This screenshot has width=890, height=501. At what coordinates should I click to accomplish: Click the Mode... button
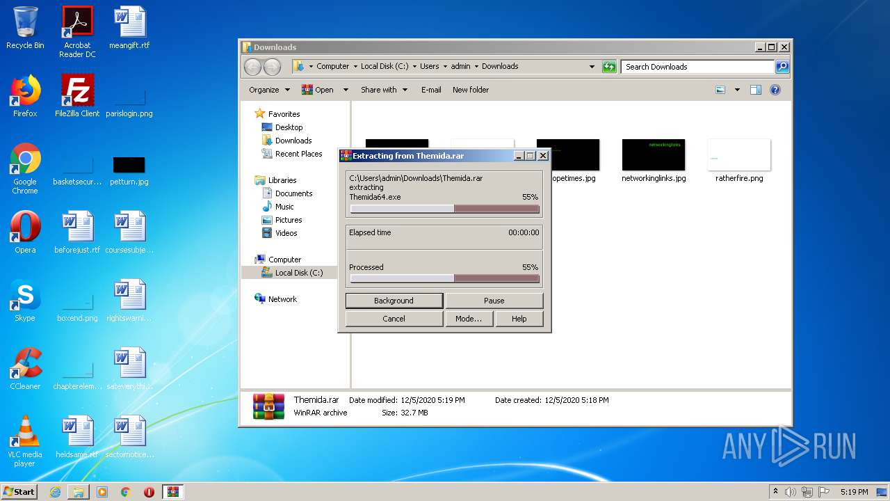tap(469, 319)
